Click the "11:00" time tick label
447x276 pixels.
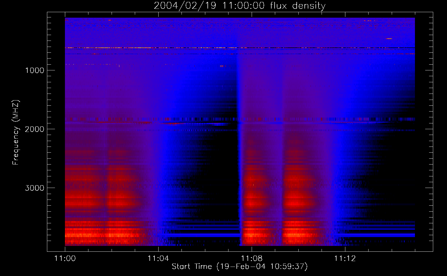tap(65, 259)
